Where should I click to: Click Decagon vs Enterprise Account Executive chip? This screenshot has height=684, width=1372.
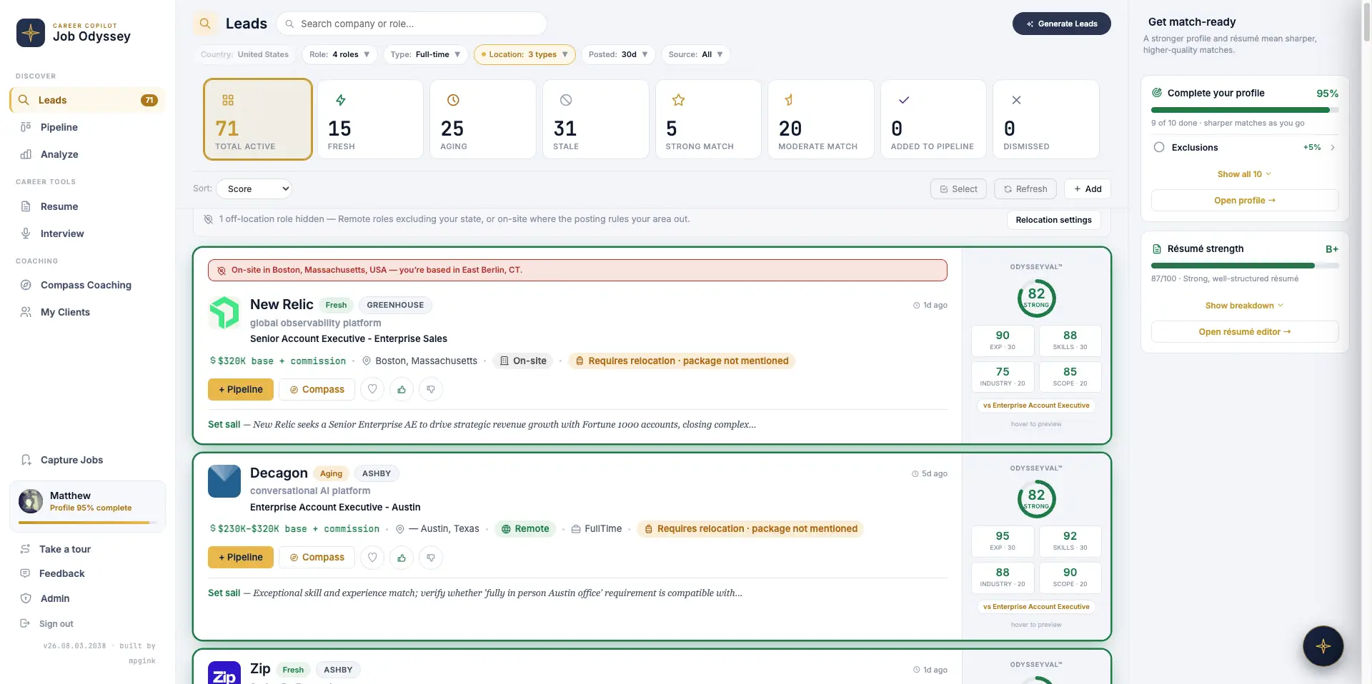point(1036,607)
